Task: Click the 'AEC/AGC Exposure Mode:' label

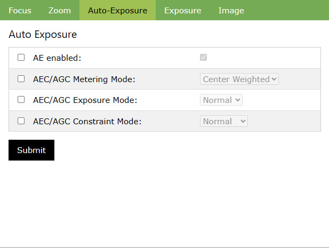Action: click(85, 100)
